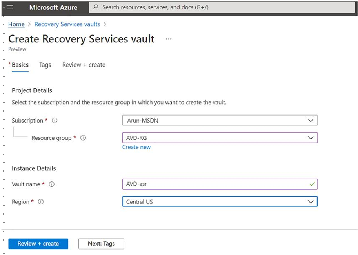Focus the Search resources, services, and docs box
This screenshot has width=358, height=255.
[222, 7]
